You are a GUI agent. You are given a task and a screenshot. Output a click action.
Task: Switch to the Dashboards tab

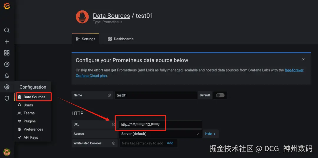click(x=121, y=39)
